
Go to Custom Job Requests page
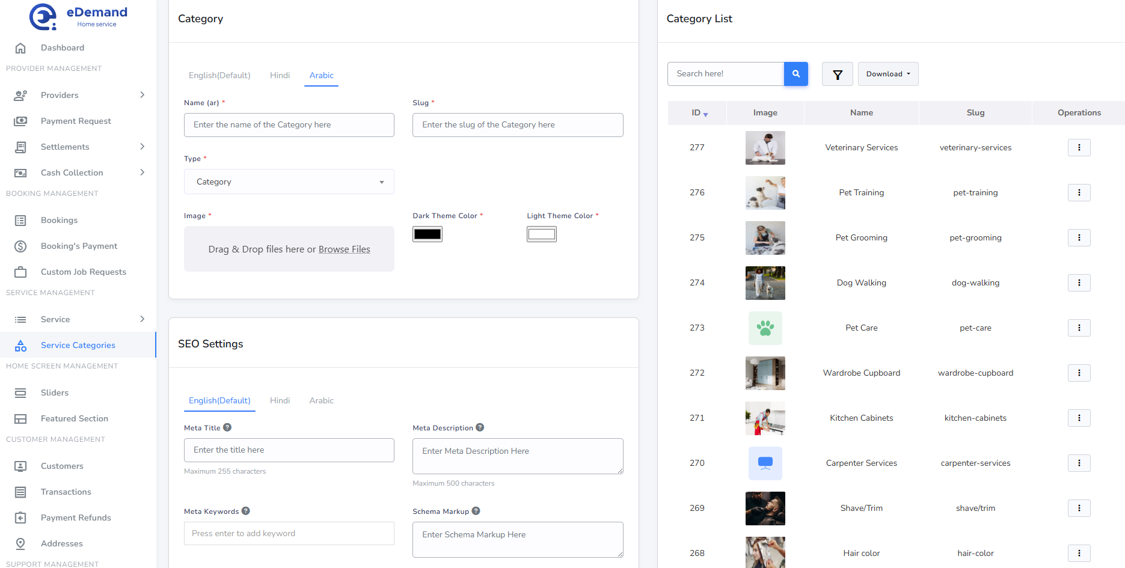tap(83, 272)
